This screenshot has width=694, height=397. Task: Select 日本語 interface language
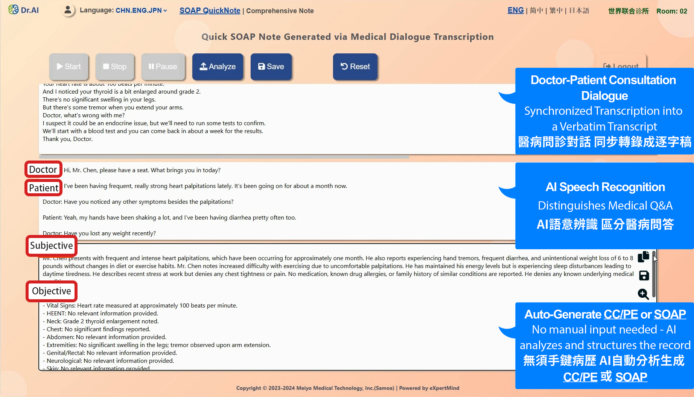point(579,11)
